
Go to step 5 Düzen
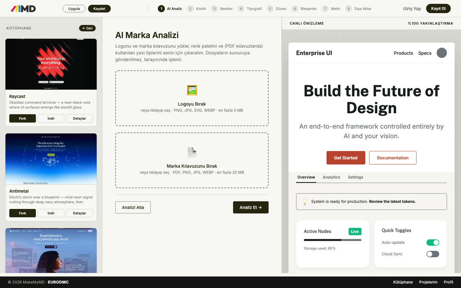click(x=277, y=8)
